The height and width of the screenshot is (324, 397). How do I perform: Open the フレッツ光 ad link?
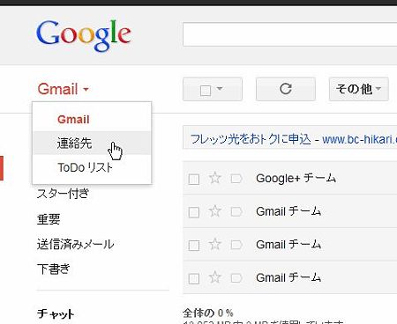point(251,139)
